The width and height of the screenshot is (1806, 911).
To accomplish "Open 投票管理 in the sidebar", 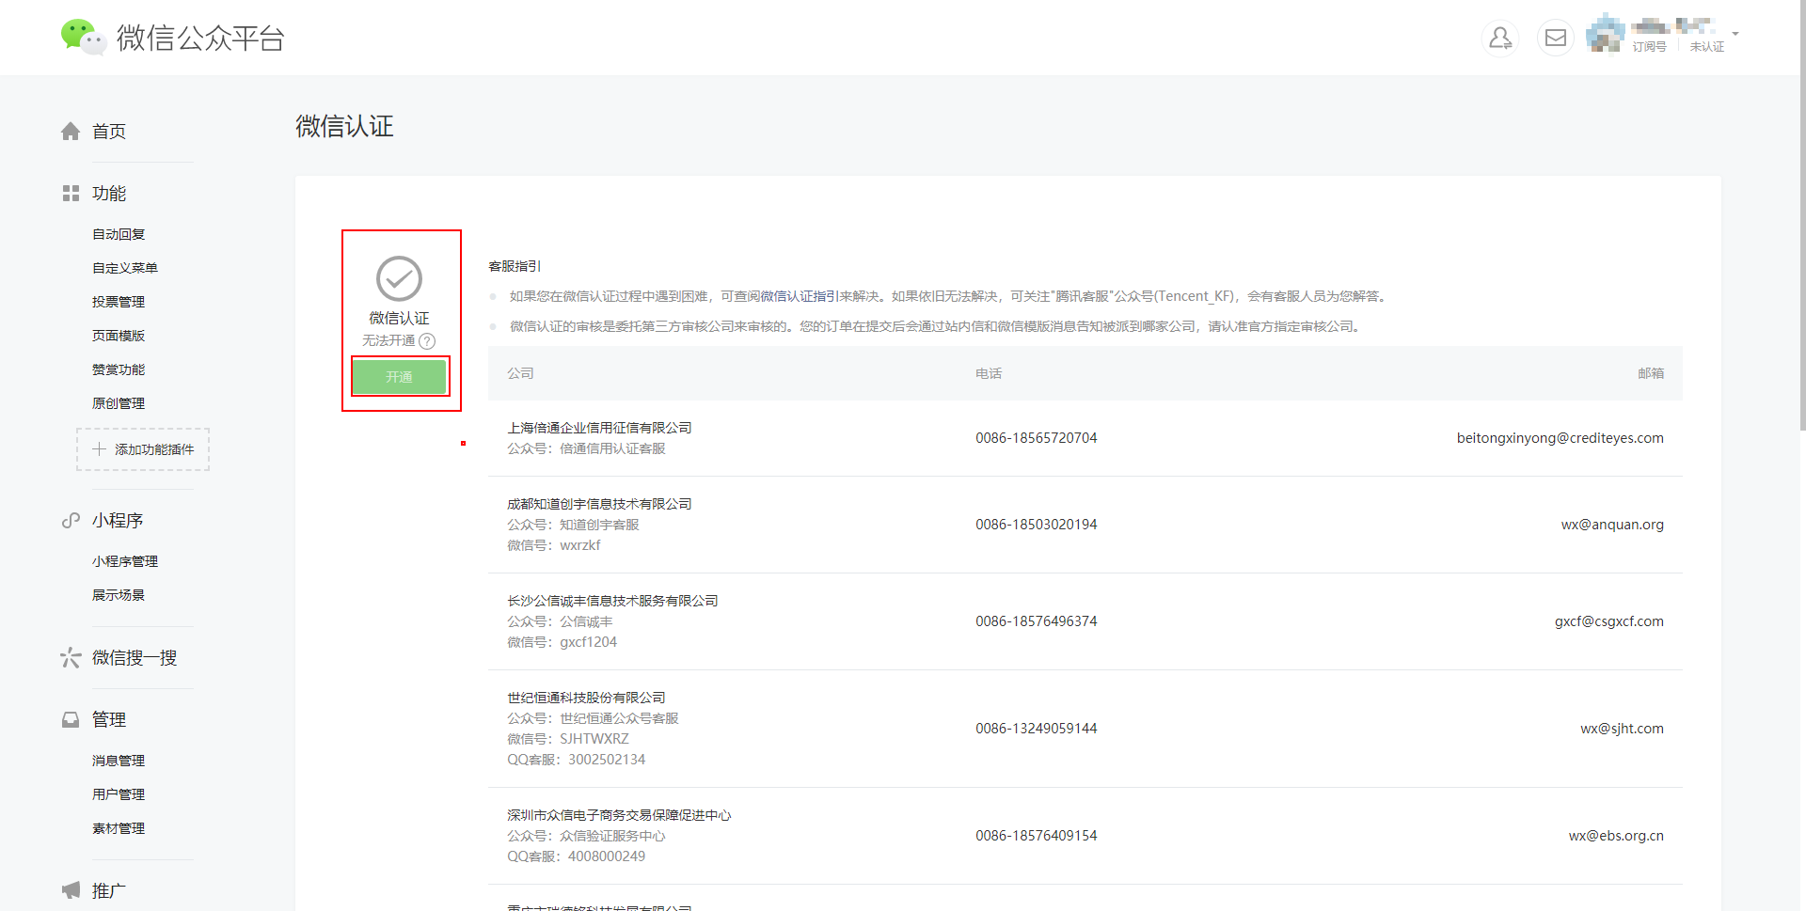I will pyautogui.click(x=119, y=302).
